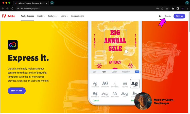Click the browser forward arrow
The height and width of the screenshot is (114, 190).
click(7, 8)
